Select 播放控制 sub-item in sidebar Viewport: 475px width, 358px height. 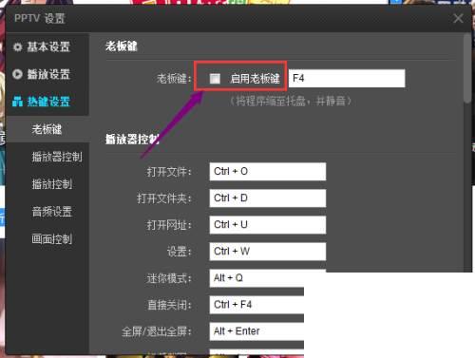point(52,184)
